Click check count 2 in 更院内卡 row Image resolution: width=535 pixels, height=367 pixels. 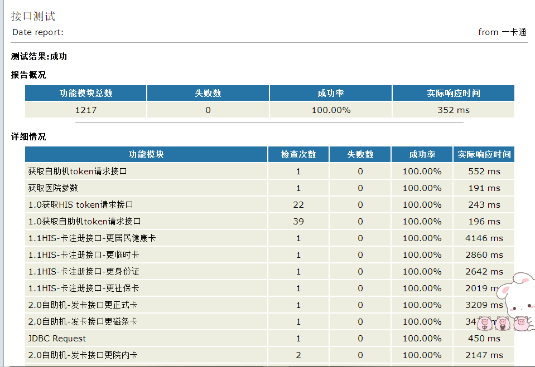point(298,355)
